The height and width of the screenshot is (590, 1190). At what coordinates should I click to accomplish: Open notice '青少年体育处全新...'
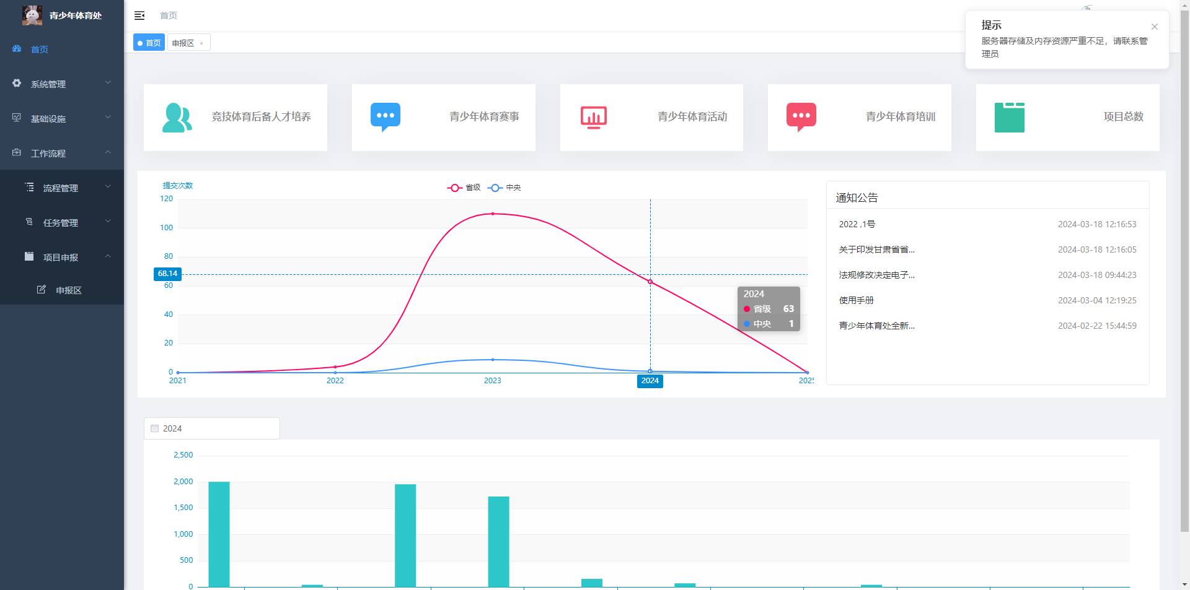click(877, 326)
